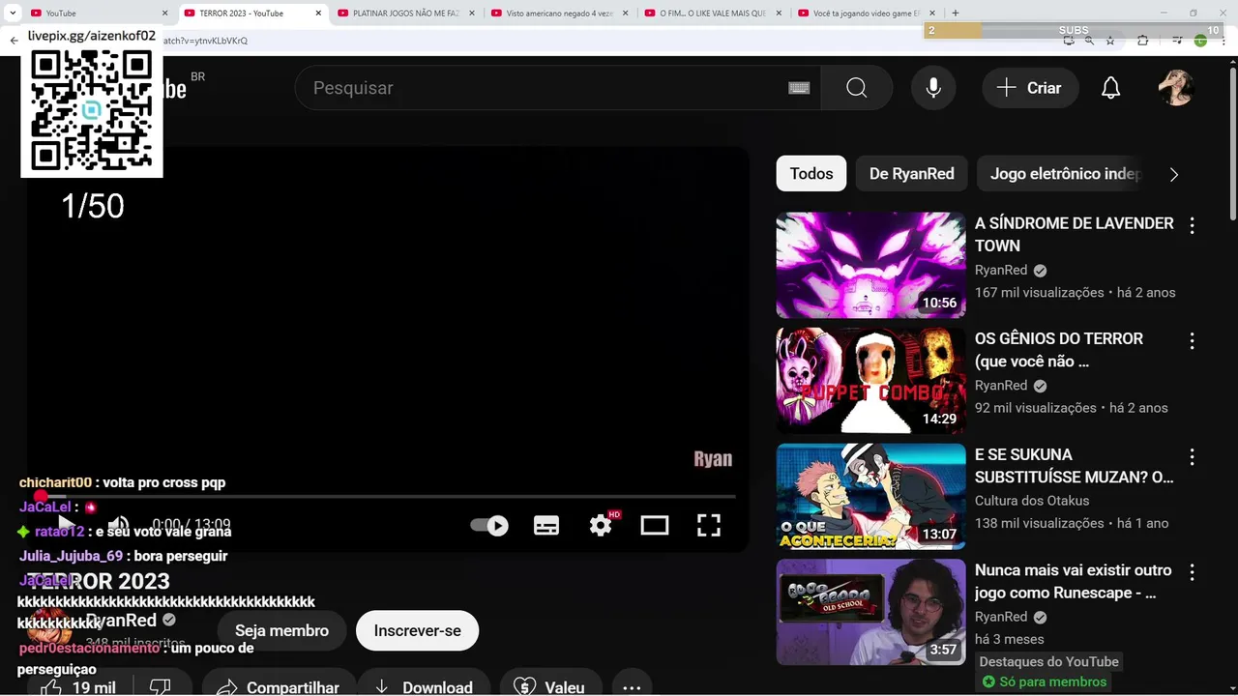1238x696 pixels.
Task: Go to Cultura dos Otakus channel
Action: [1032, 501]
